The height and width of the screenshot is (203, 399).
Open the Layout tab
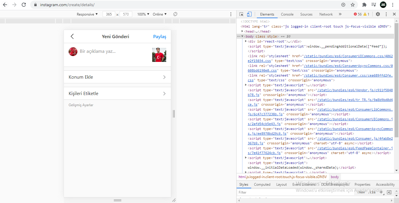pos(281,185)
